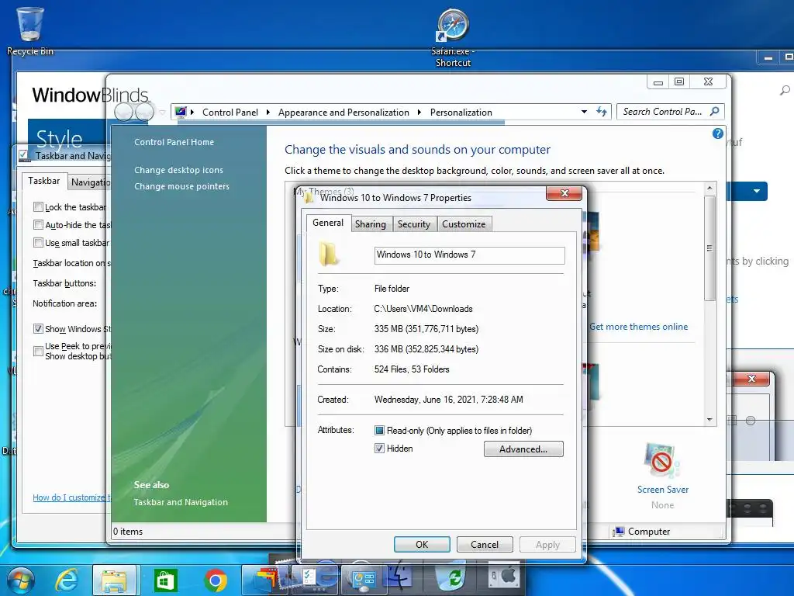794x596 pixels.
Task: Click the themes list scroll up arrow
Action: tap(710, 188)
